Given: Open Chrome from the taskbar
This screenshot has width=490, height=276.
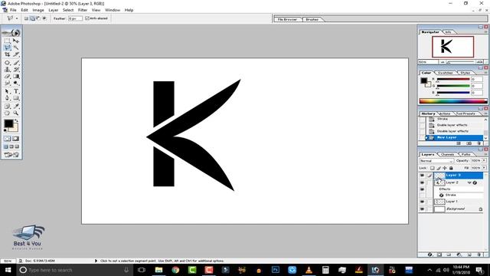Looking at the screenshot, I should pyautogui.click(x=175, y=270).
